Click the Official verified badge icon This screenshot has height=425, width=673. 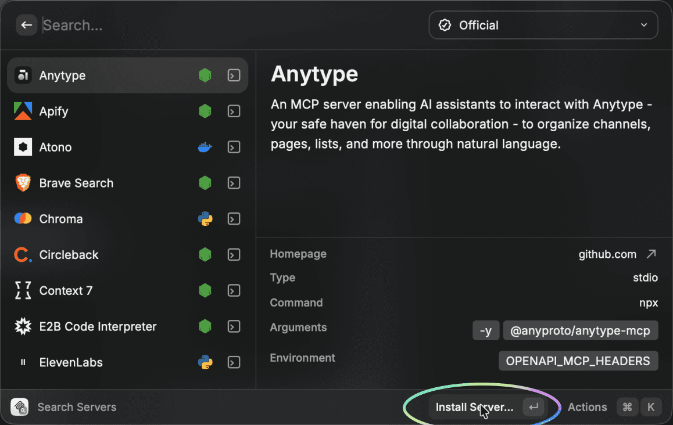(445, 26)
